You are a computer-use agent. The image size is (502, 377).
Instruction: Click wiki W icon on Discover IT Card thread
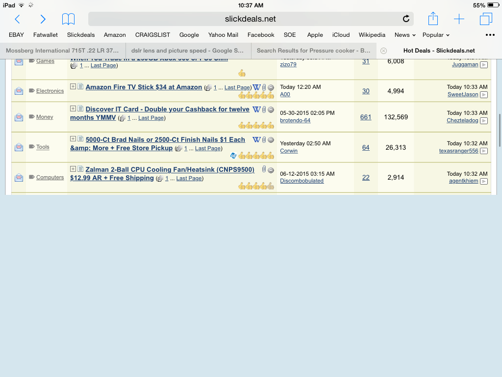point(256,109)
